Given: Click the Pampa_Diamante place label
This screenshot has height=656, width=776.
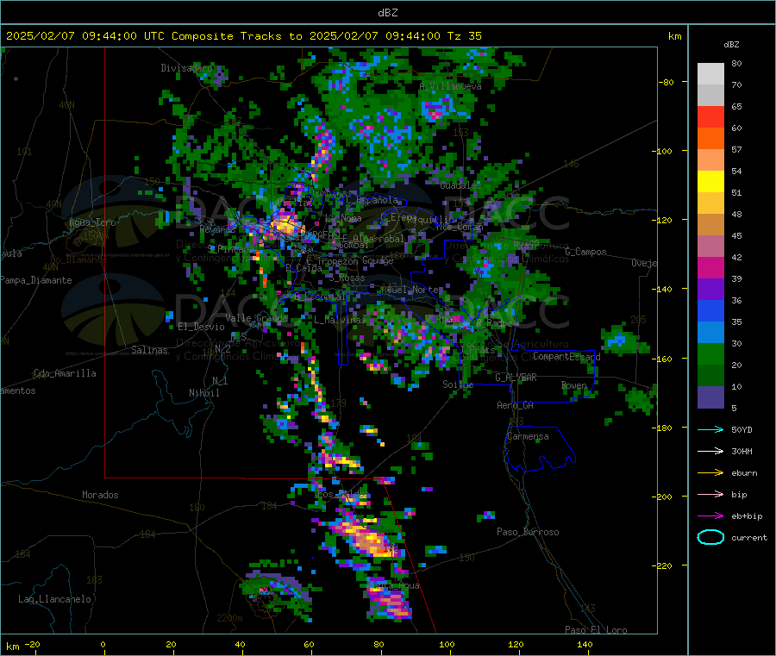Looking at the screenshot, I should [36, 280].
